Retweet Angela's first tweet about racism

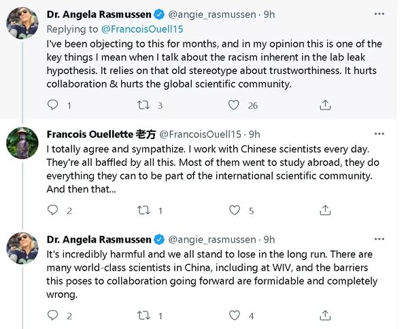click(143, 105)
